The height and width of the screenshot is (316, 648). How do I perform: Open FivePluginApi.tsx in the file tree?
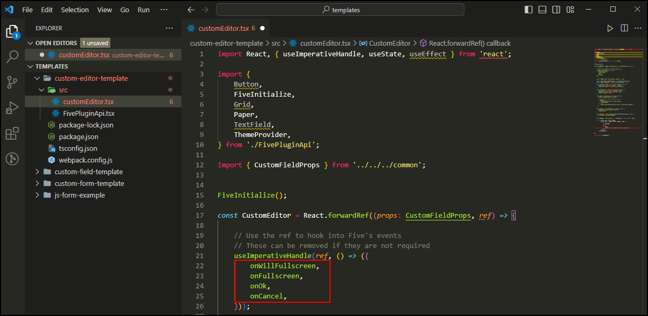pos(88,113)
